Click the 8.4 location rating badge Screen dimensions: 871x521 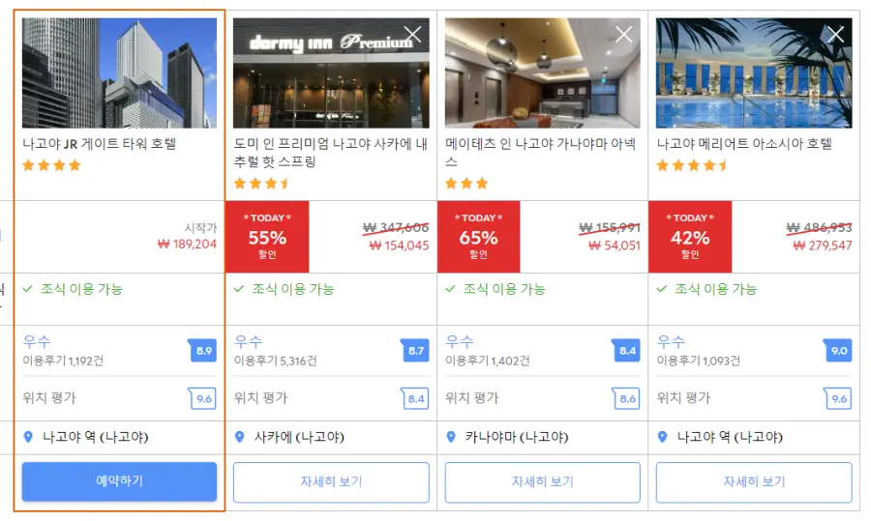[415, 398]
